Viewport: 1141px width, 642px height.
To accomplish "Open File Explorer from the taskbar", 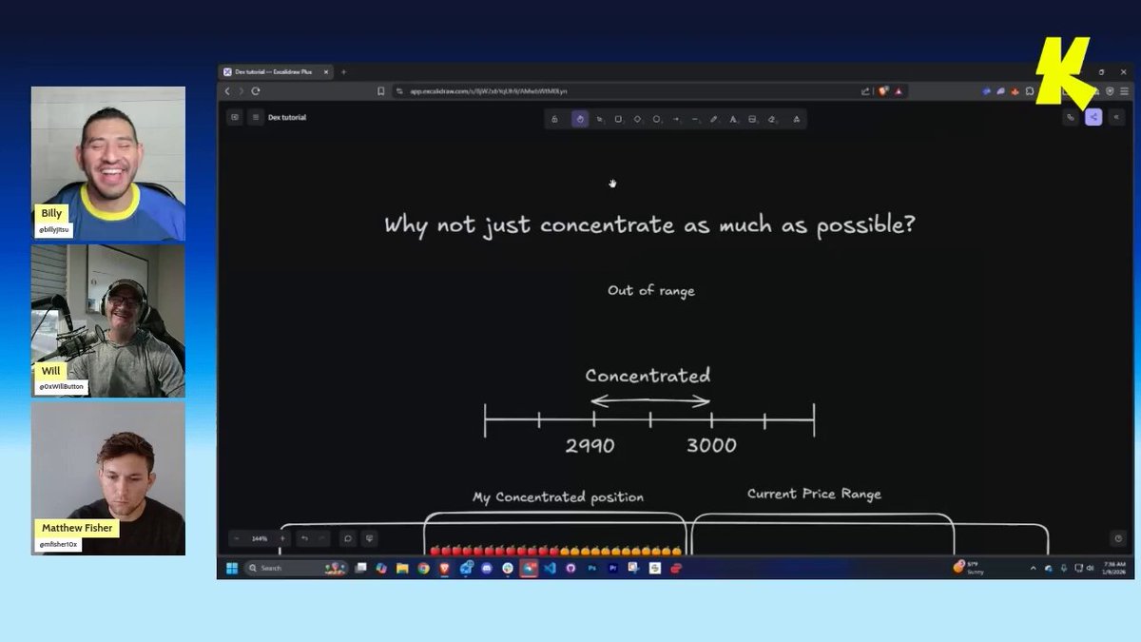I will [x=402, y=568].
